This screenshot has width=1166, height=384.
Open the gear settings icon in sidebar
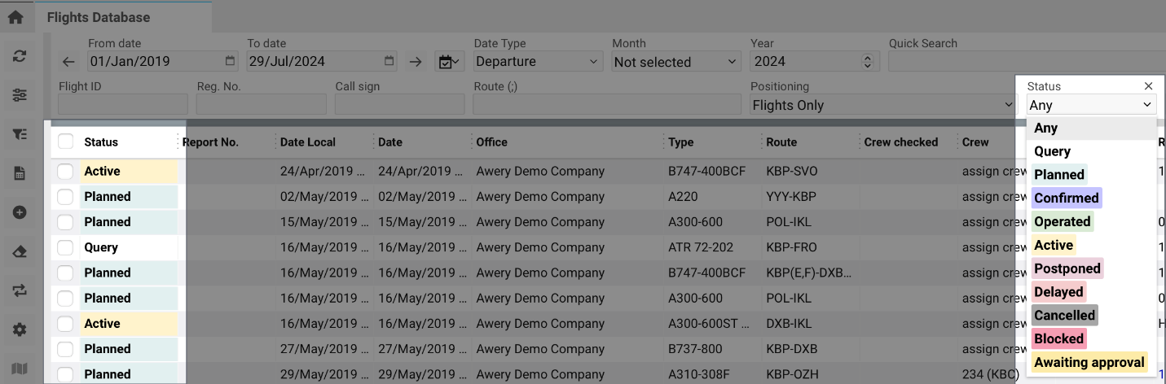(20, 329)
